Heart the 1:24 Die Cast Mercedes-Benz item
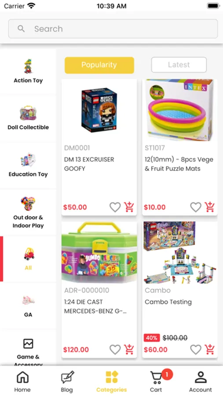223x397 pixels. pyautogui.click(x=115, y=350)
